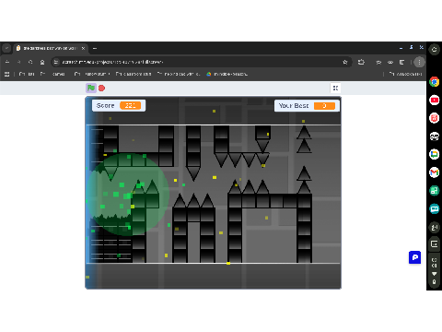Viewport: 442px width, 332px height.
Task: Open a new browser tab
Action: pyautogui.click(x=95, y=48)
